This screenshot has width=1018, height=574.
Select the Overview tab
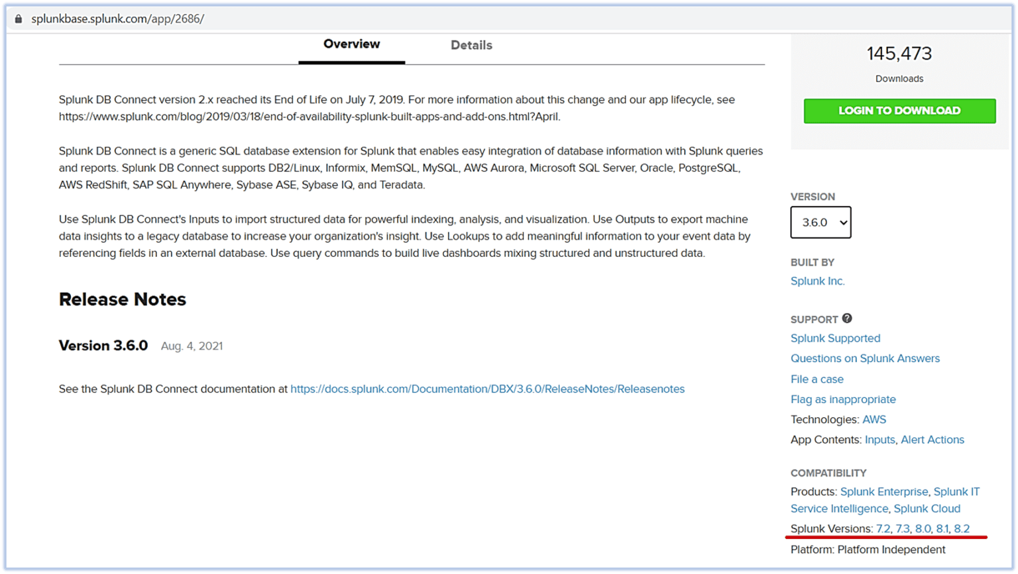[x=351, y=44]
